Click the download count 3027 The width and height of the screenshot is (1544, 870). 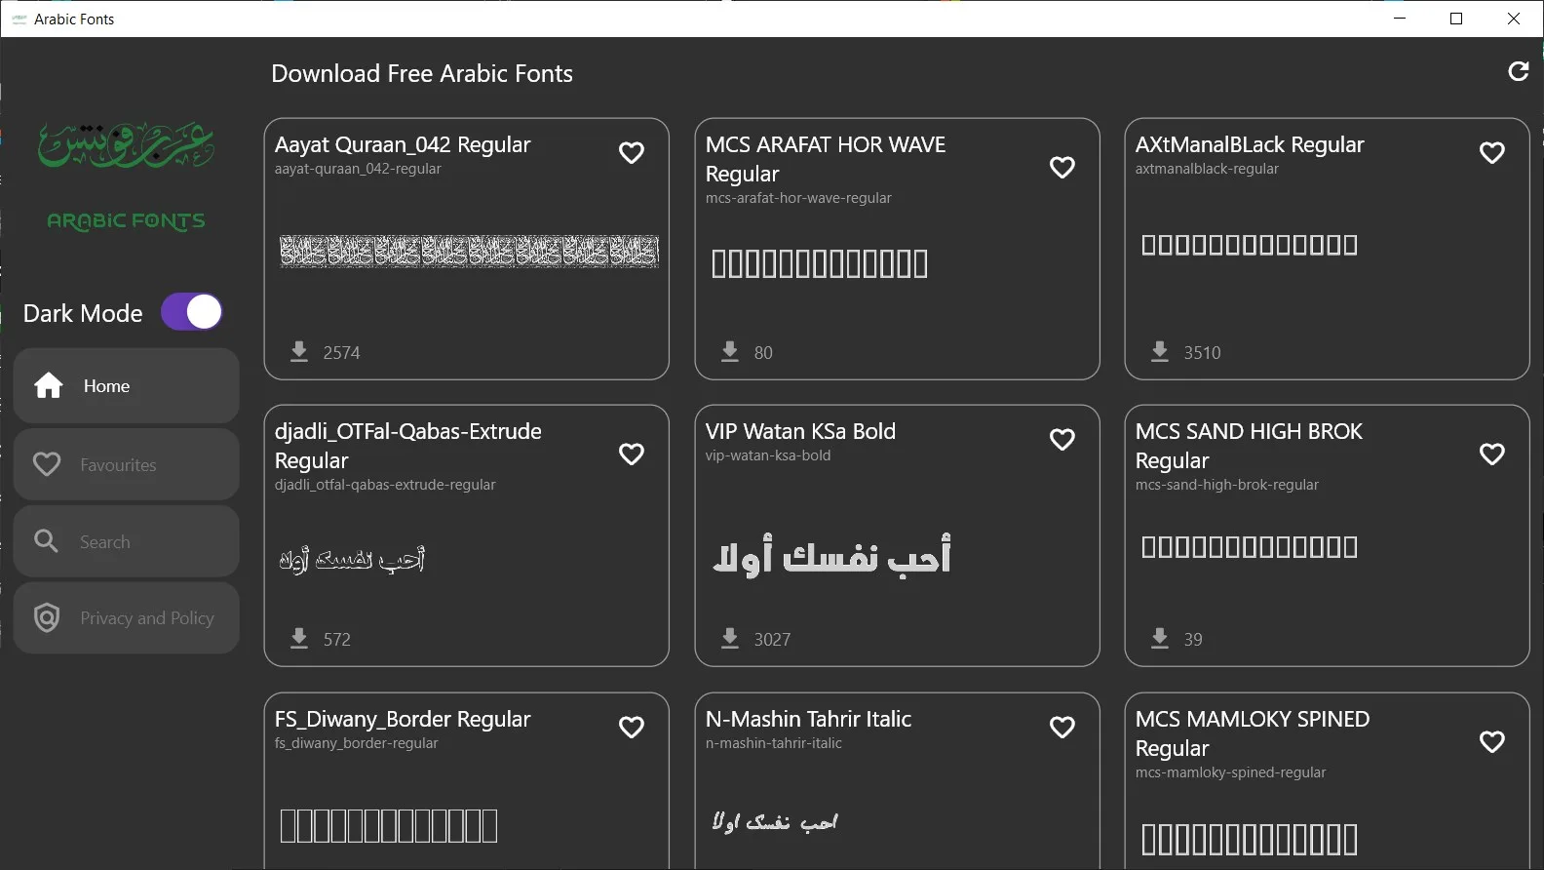[773, 640]
